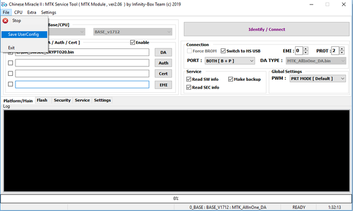Click the Identify / Connect button

pos(266,29)
